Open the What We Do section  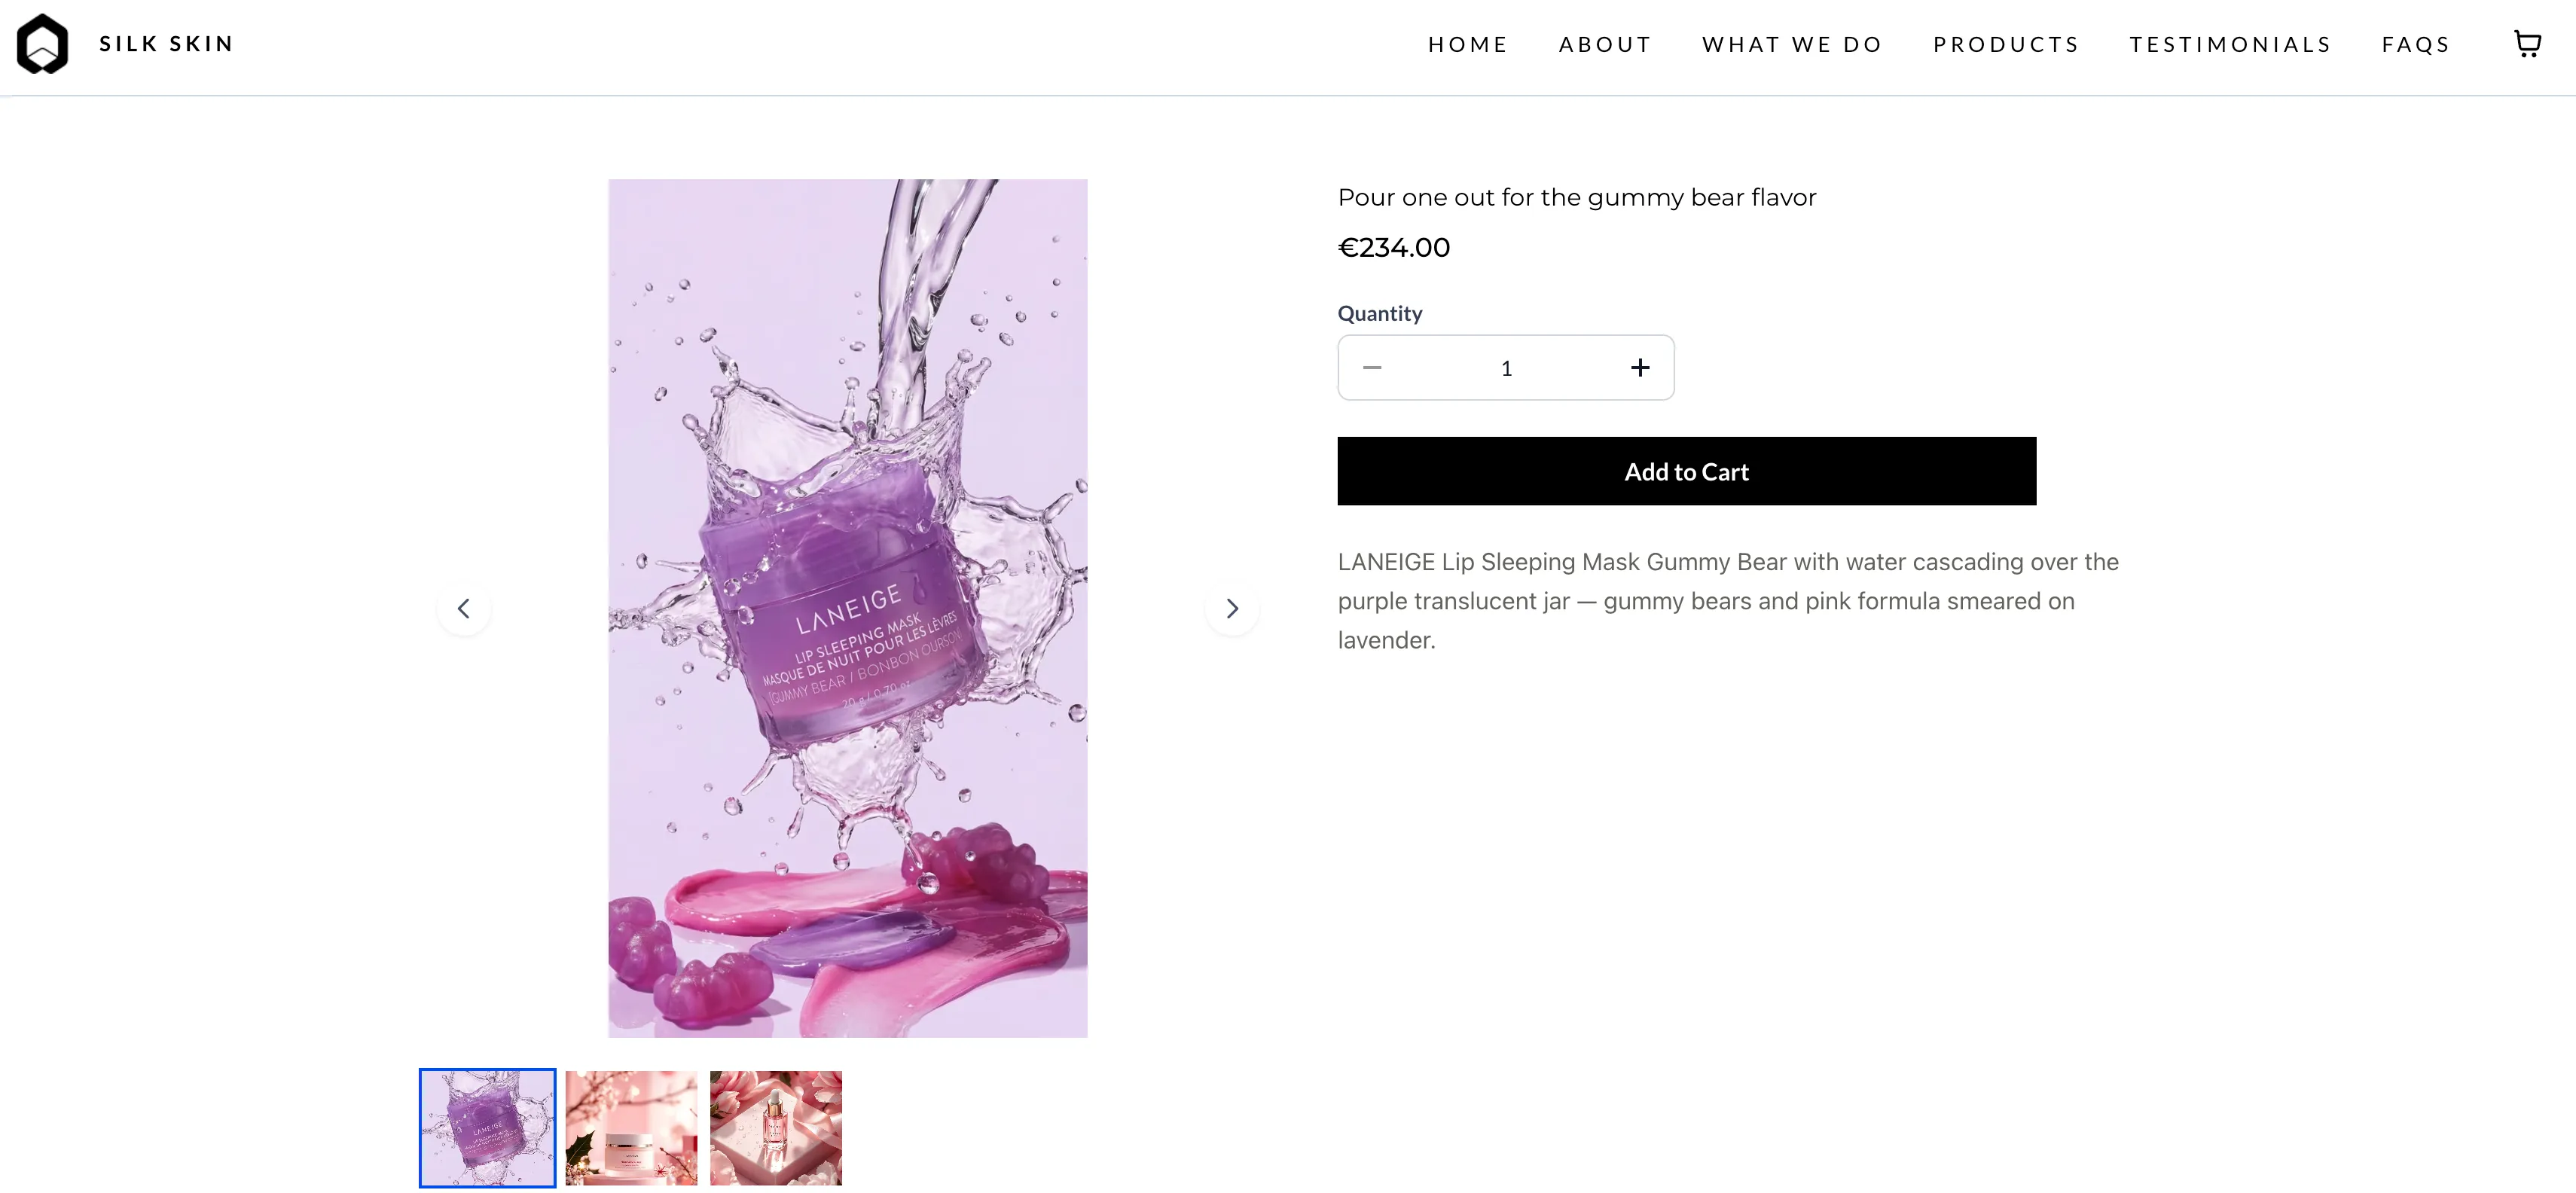click(x=1792, y=44)
